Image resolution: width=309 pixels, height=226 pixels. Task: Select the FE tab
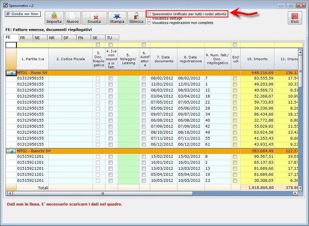(x=11, y=37)
